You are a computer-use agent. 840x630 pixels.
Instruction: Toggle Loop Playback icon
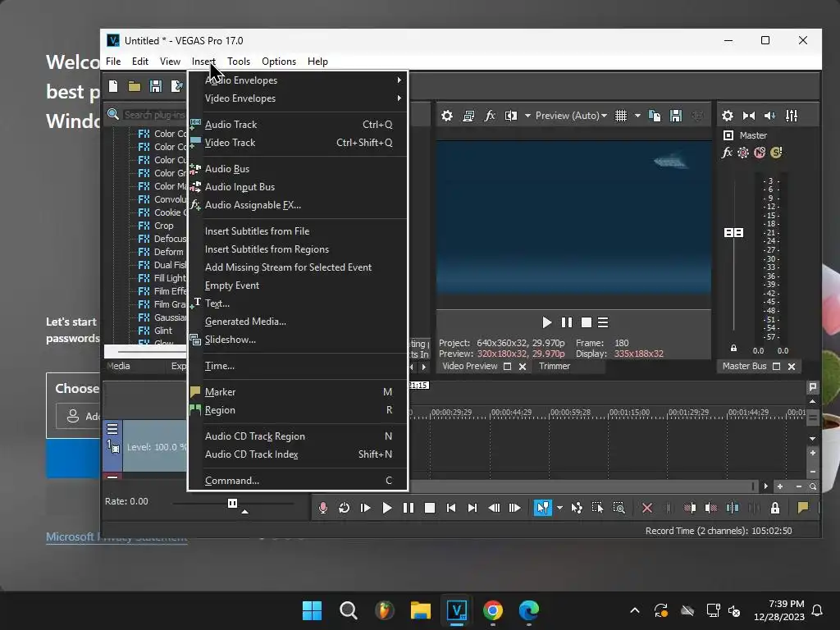[x=344, y=508]
